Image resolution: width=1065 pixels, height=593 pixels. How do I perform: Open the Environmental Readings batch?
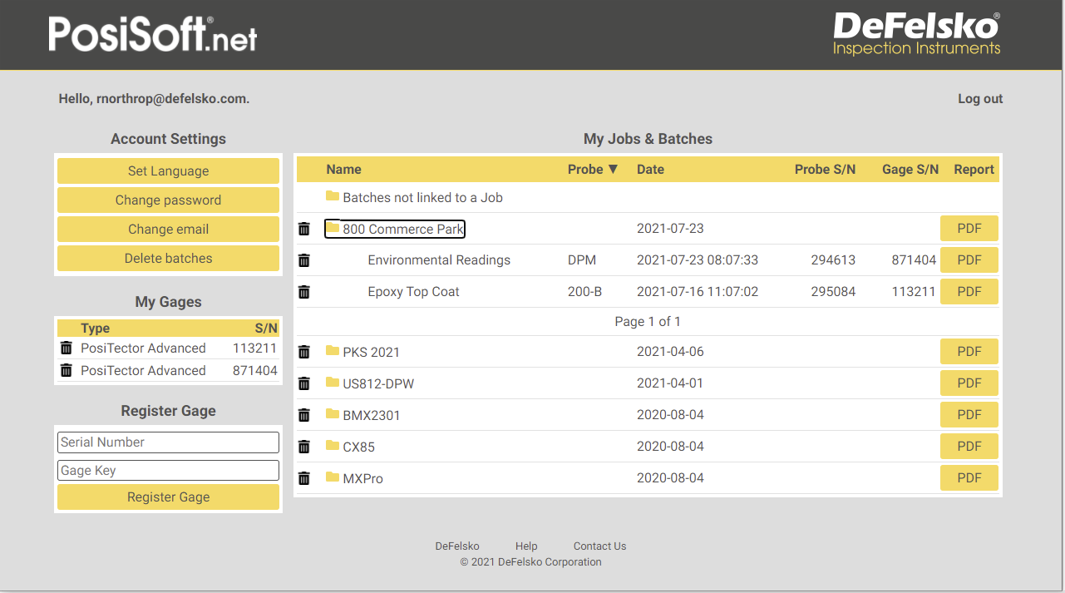[439, 260]
